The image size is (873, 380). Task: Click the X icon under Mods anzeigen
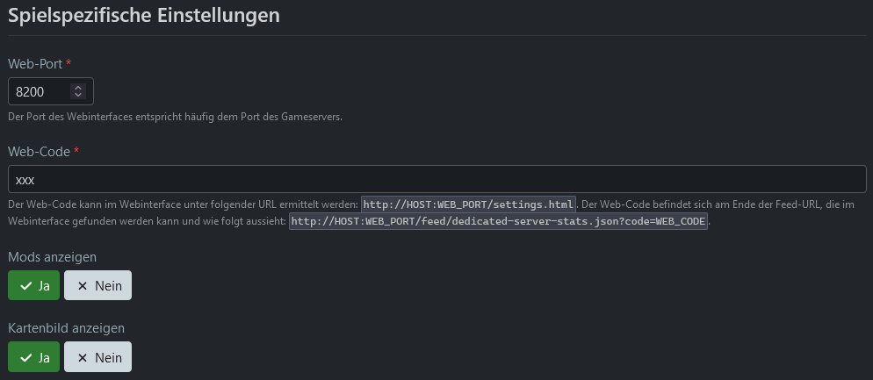click(83, 286)
